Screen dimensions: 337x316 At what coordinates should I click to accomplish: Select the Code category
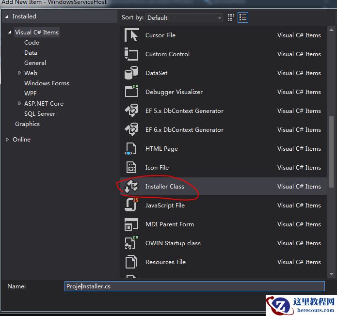coord(32,42)
